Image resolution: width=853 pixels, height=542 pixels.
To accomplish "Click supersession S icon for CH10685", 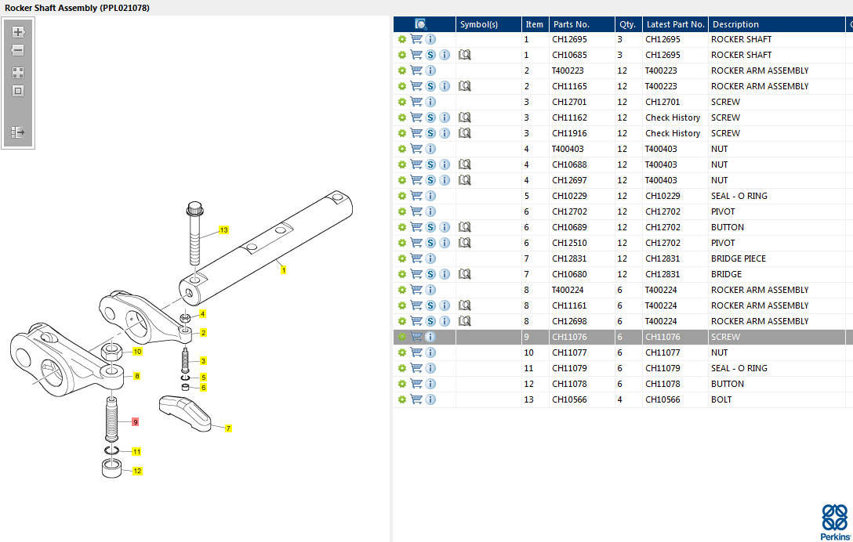I will point(430,55).
